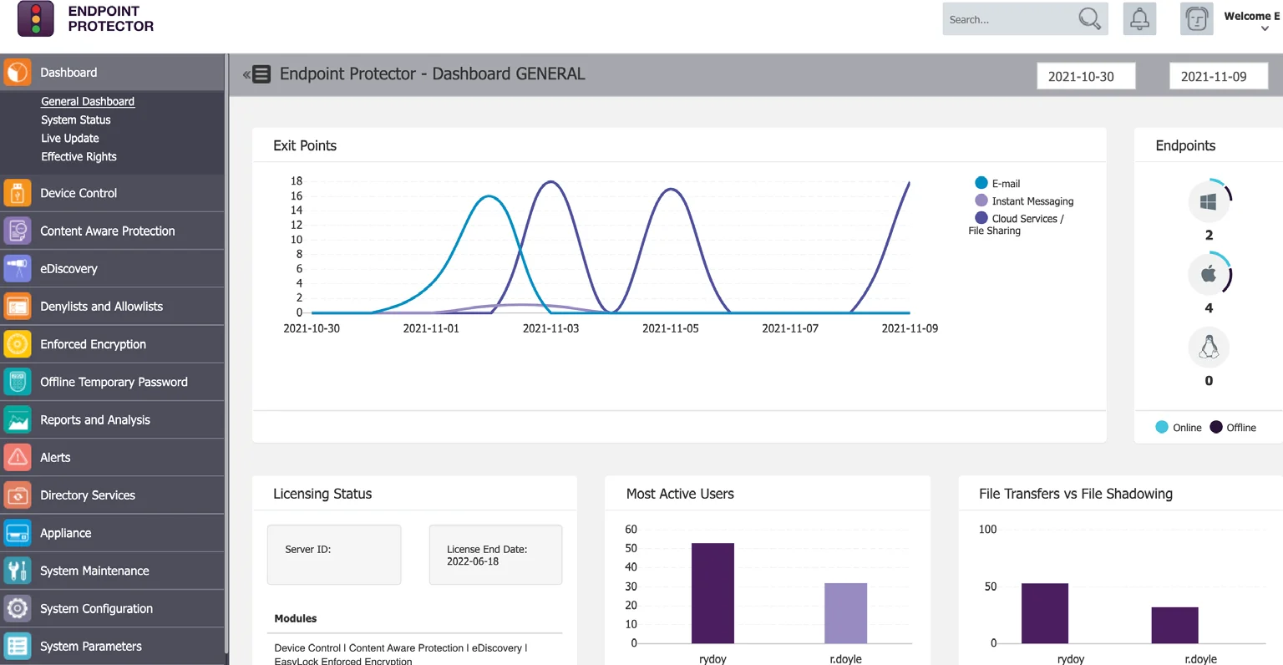The width and height of the screenshot is (1283, 665).
Task: Click the Windows endpoints icon
Action: coord(1209,201)
